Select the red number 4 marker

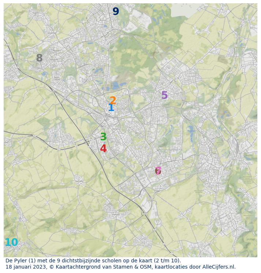[103, 149]
